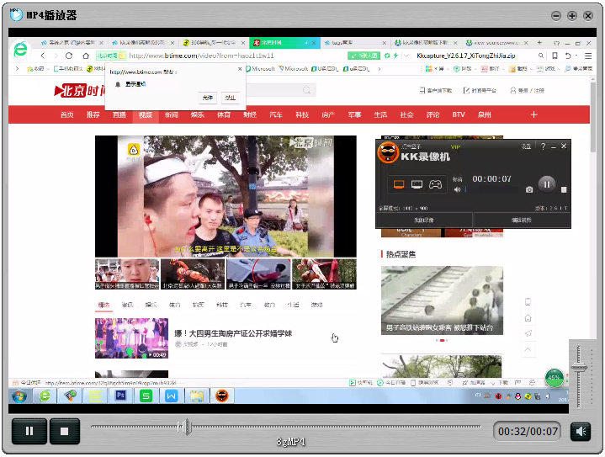
Task: Stop the video with the square button
Action: pyautogui.click(x=64, y=432)
